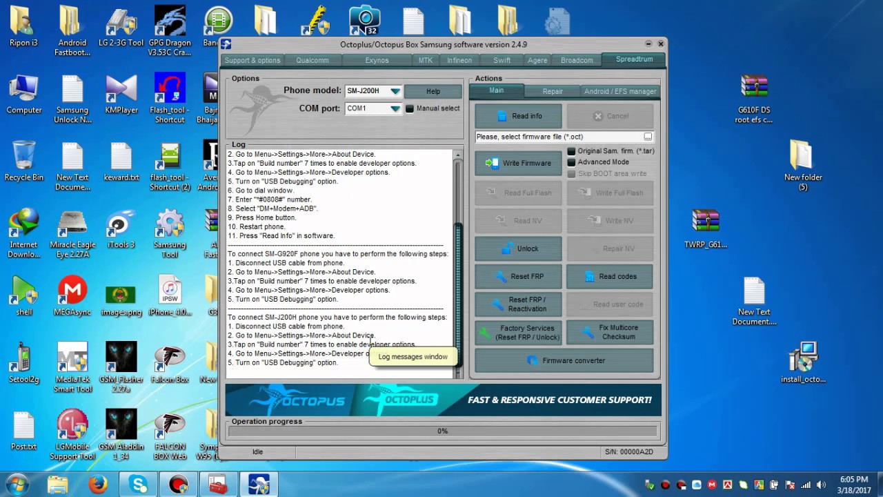Screen dimensions: 883x497
Task: Open the COM port dropdown
Action: point(395,108)
